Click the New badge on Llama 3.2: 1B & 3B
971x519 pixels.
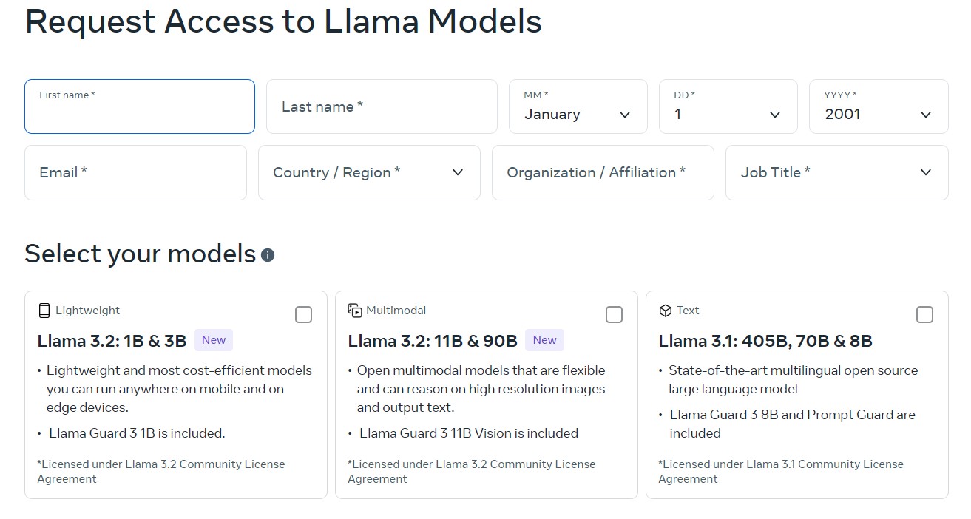tap(214, 340)
